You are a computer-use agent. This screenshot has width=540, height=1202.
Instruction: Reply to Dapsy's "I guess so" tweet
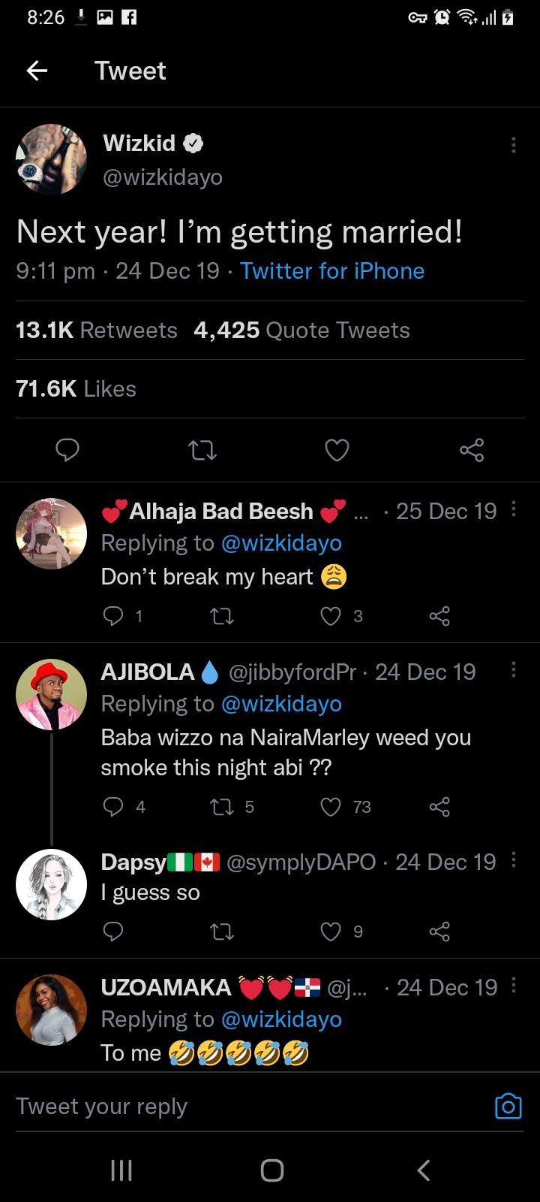tap(112, 932)
